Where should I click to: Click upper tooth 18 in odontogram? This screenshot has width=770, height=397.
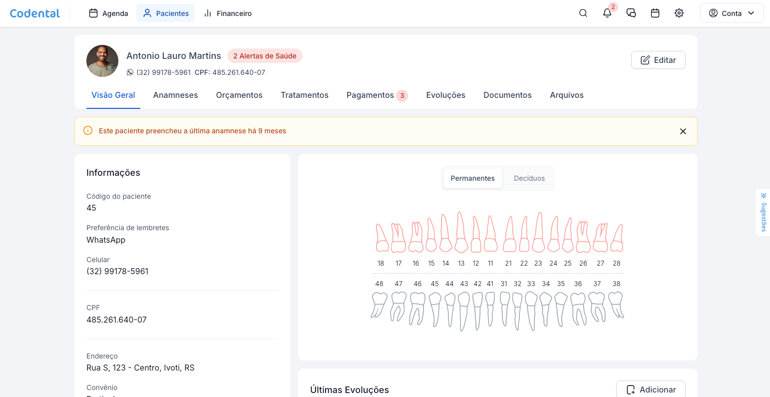point(382,238)
